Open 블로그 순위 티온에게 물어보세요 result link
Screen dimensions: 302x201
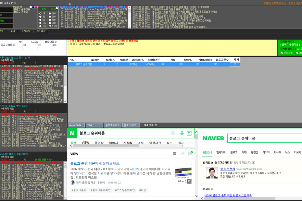point(95,163)
